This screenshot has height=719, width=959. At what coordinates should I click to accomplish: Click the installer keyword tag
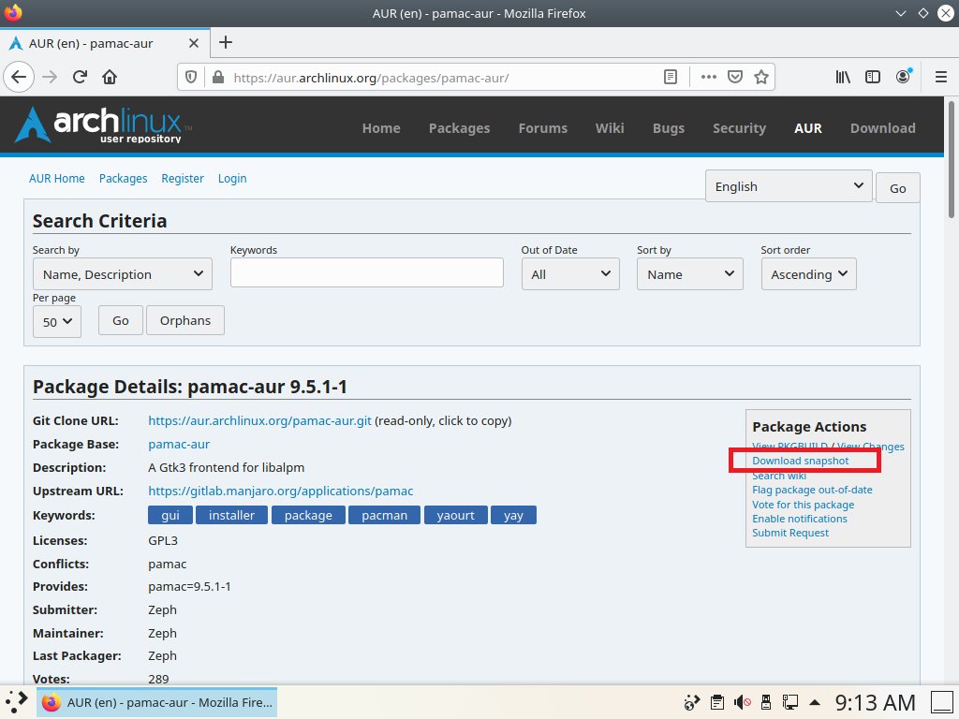(x=231, y=516)
